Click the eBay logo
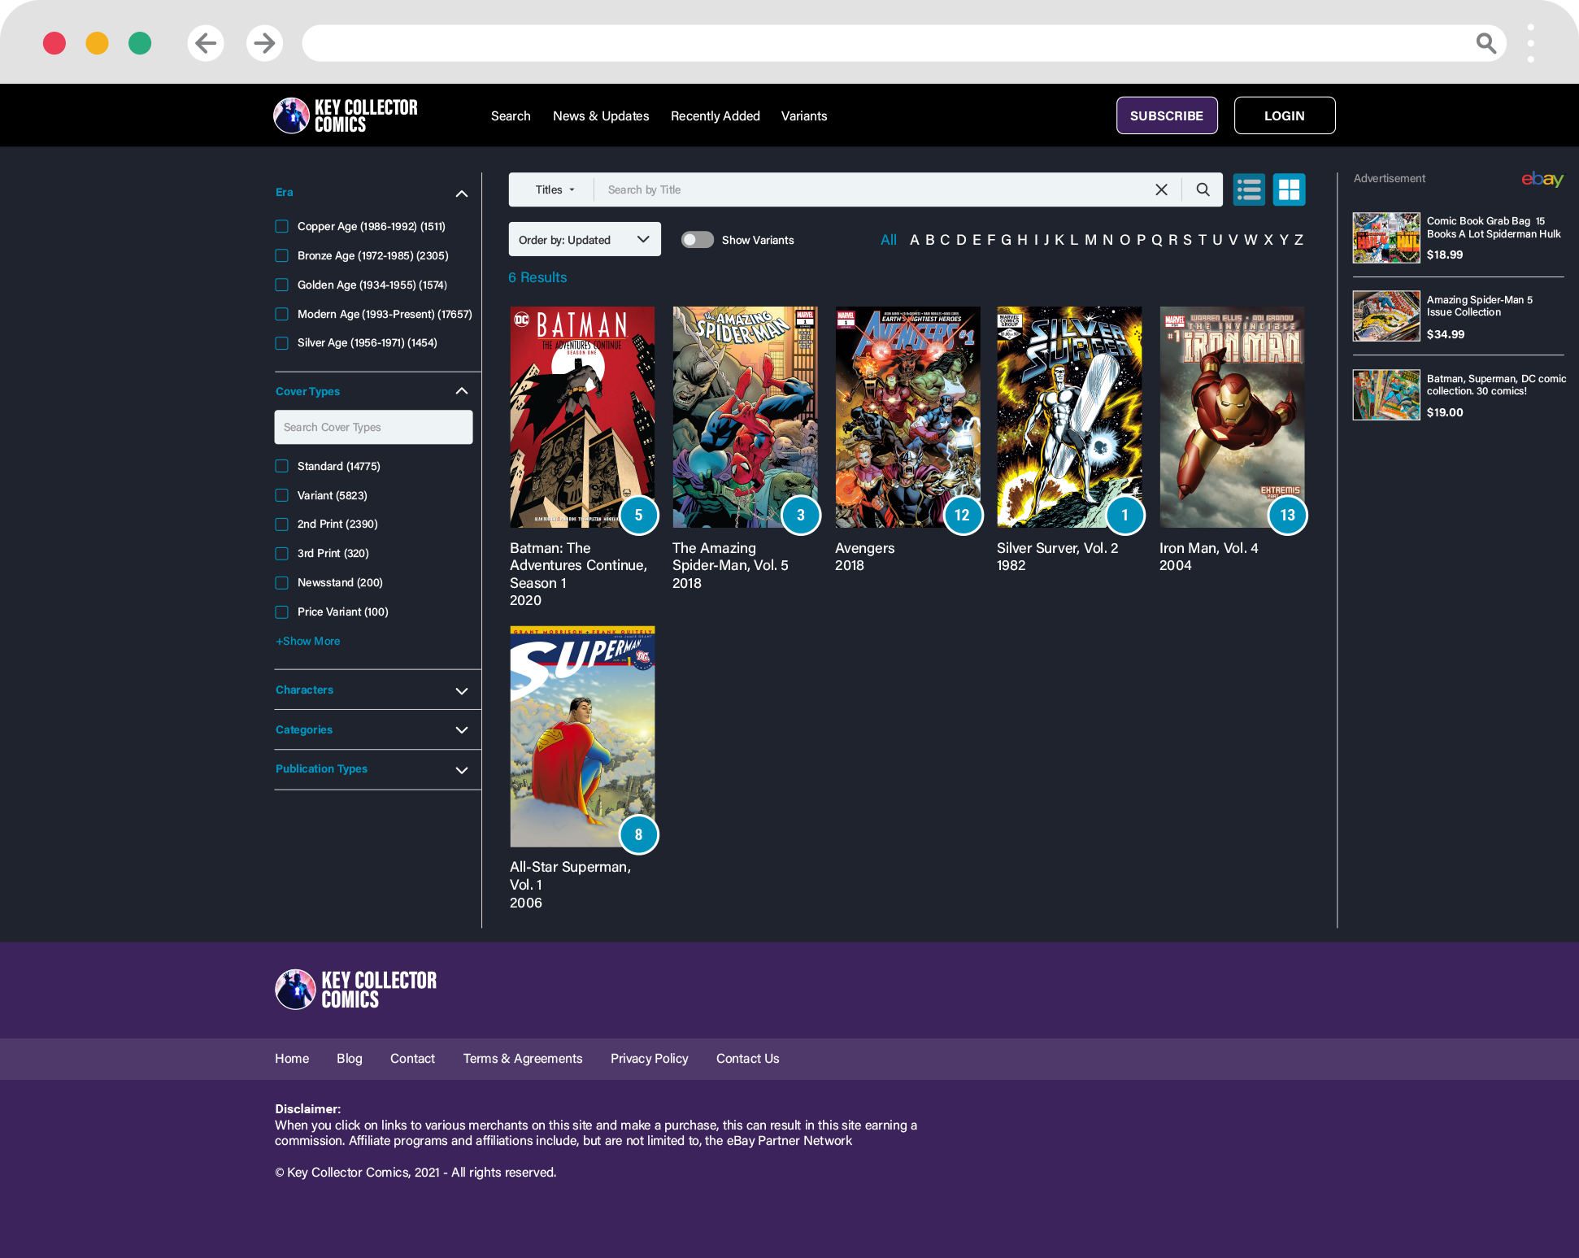This screenshot has height=1258, width=1579. click(x=1542, y=179)
